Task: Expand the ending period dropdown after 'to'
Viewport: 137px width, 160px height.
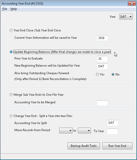Action: coord(84,131)
